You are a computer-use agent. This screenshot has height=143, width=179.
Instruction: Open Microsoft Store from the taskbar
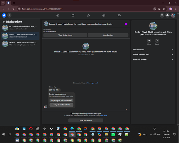(17, 129)
